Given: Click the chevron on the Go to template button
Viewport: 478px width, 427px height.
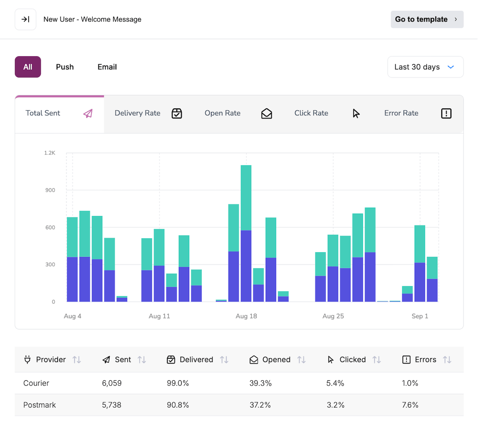Looking at the screenshot, I should coord(456,19).
